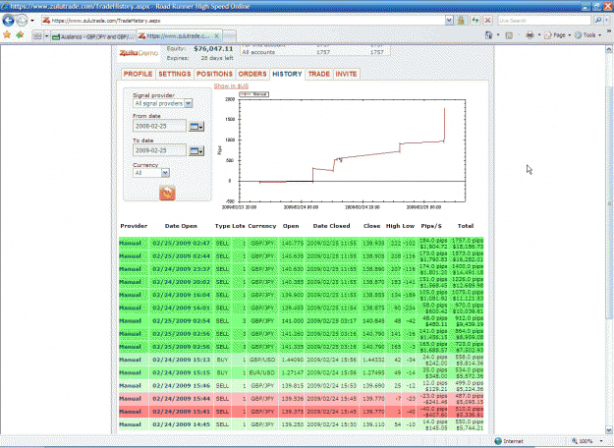The image size is (614, 448).
Task: Open the POSITIONS tab
Action: pos(214,74)
